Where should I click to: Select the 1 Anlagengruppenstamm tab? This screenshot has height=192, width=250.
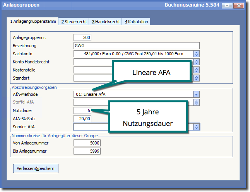click(x=33, y=22)
